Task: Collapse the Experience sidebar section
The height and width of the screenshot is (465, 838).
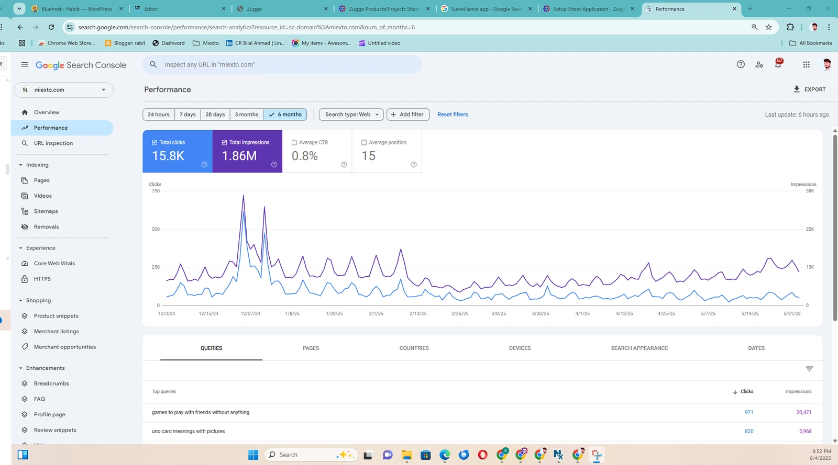Action: click(x=21, y=248)
